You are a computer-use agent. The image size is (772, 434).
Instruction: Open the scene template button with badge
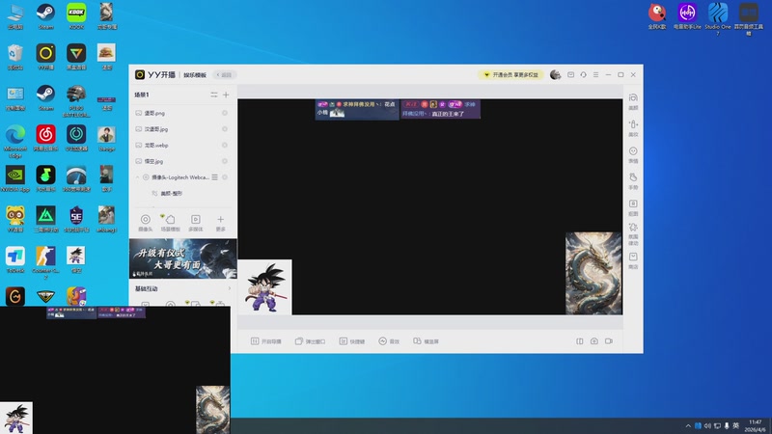[x=171, y=223]
